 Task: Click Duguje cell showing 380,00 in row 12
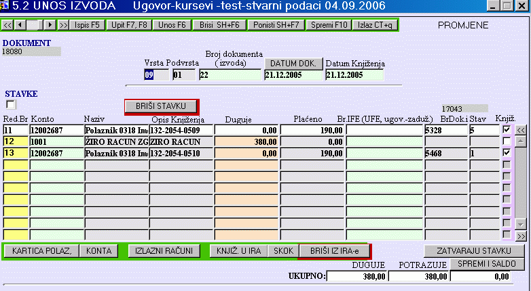246,142
